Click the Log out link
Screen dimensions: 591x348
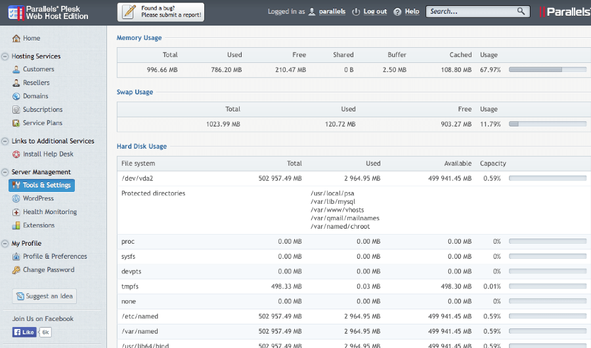click(375, 12)
